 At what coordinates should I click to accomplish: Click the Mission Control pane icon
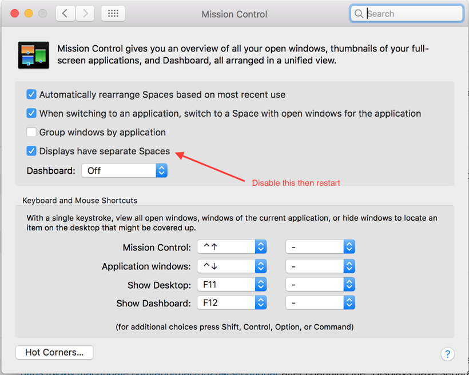point(34,55)
